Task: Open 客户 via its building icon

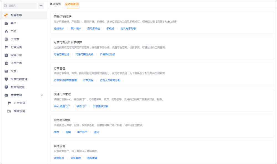Action: click(6, 23)
